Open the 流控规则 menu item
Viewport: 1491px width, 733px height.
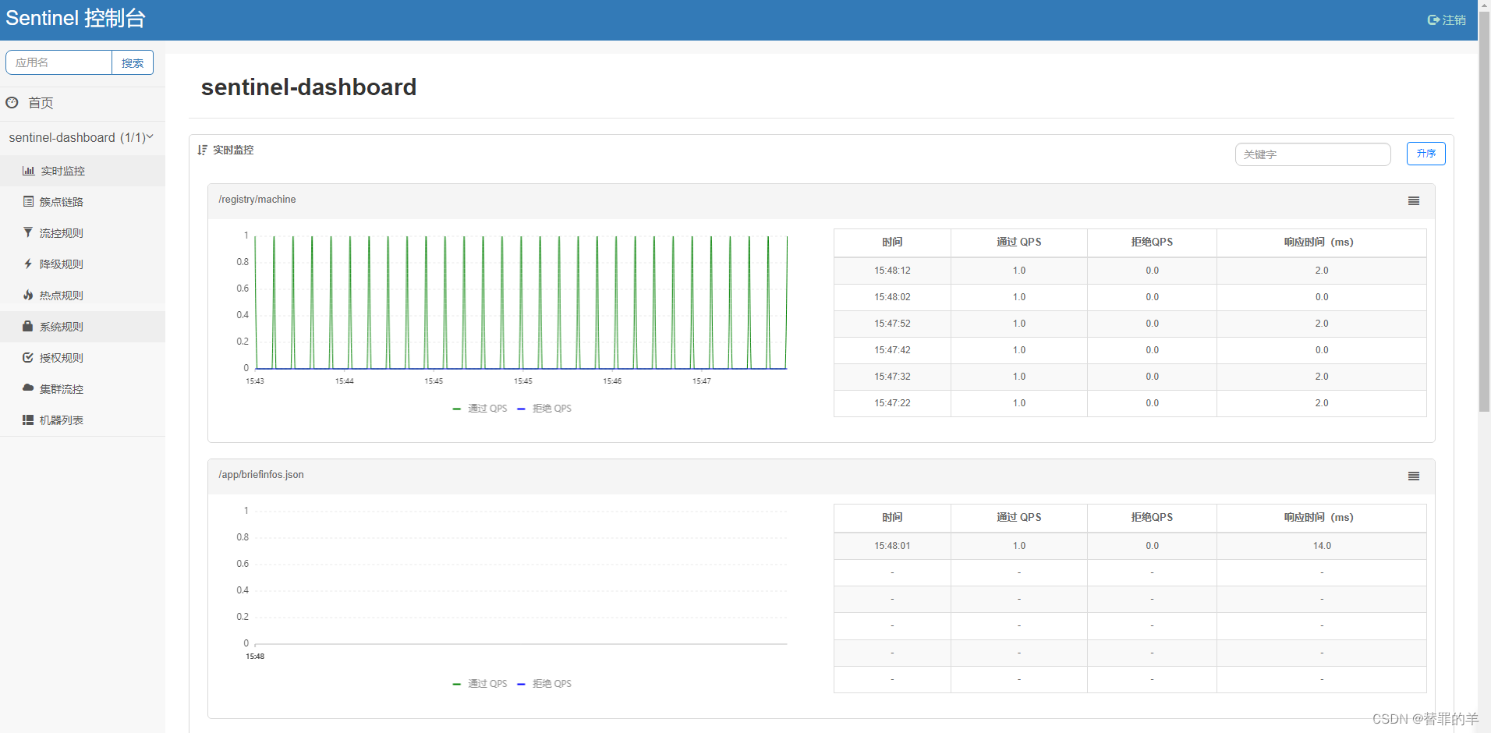[x=82, y=233]
